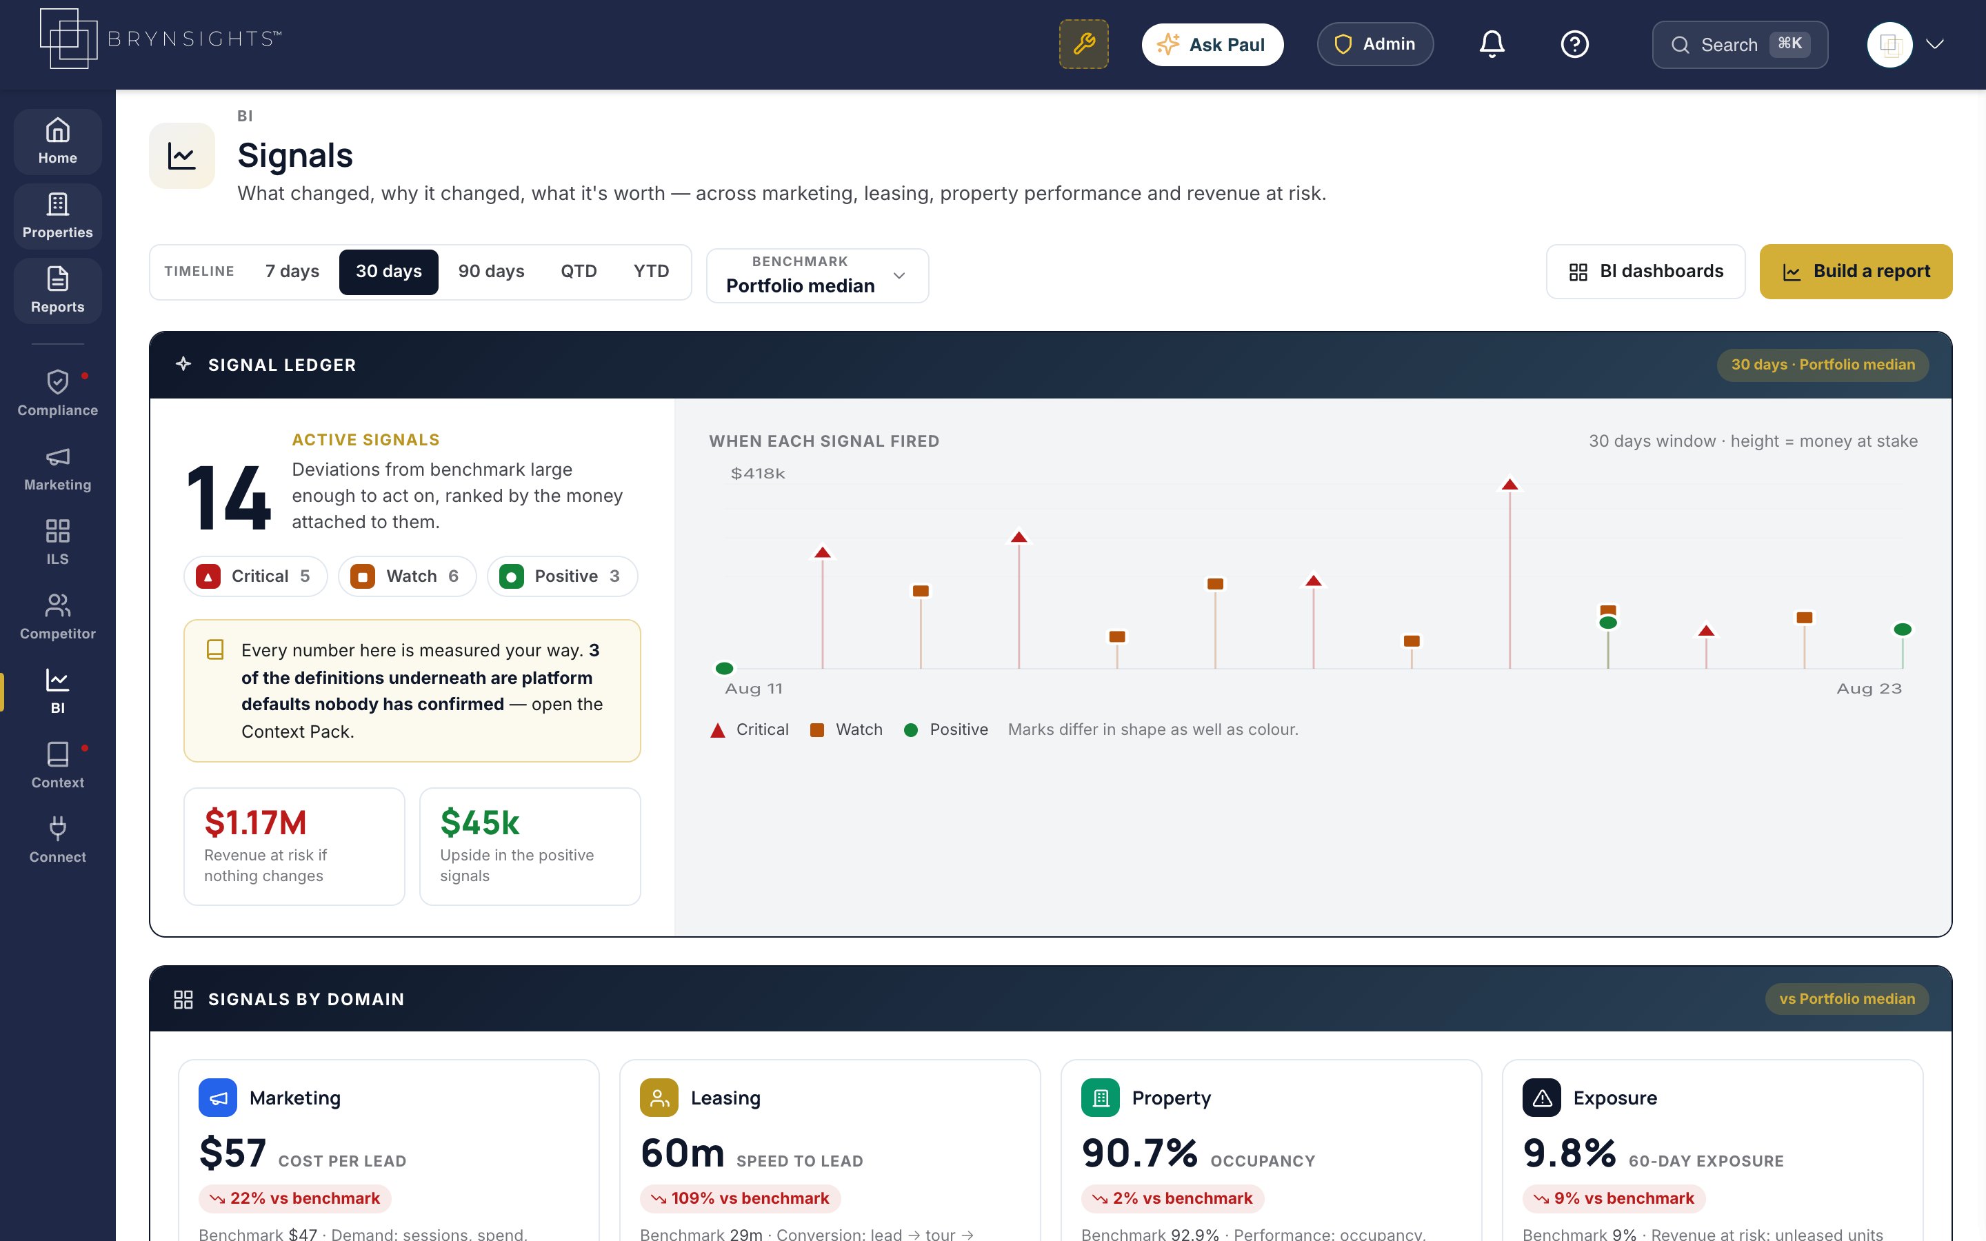
Task: Click the $45k upside card
Action: coord(530,846)
